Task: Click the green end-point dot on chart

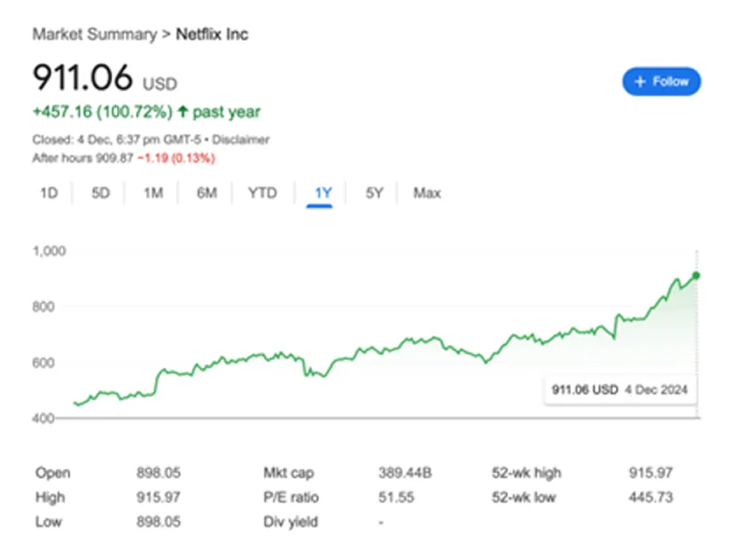Action: (696, 275)
